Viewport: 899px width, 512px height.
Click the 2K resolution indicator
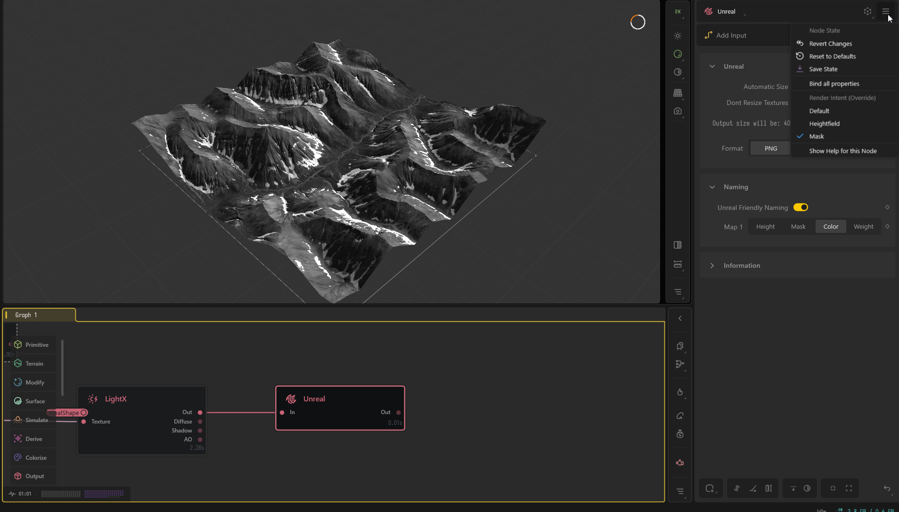678,12
